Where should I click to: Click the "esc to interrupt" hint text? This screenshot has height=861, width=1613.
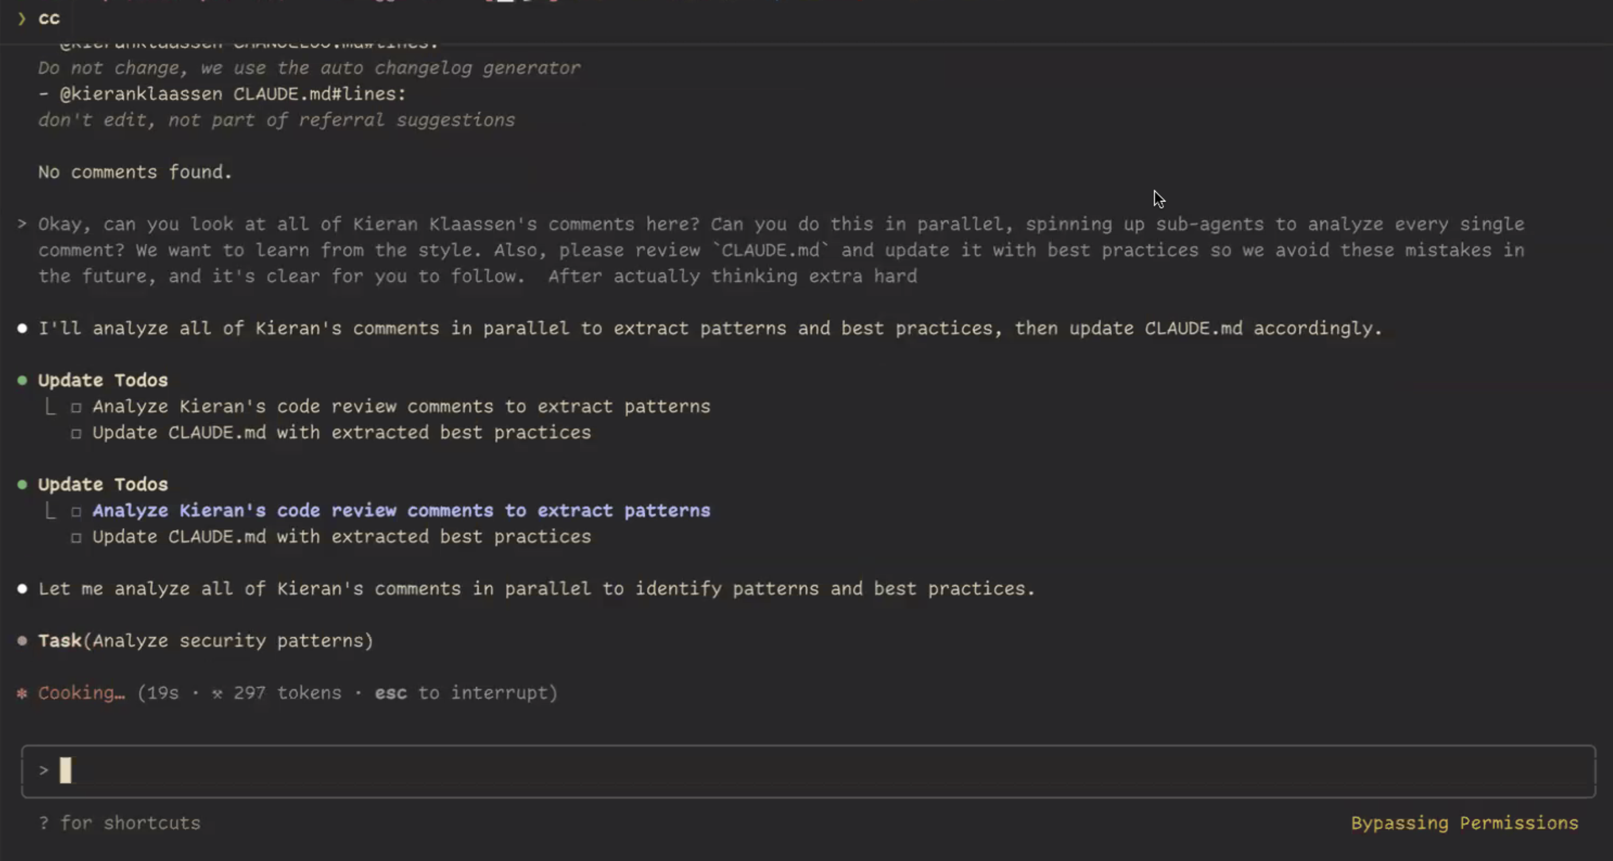click(465, 693)
